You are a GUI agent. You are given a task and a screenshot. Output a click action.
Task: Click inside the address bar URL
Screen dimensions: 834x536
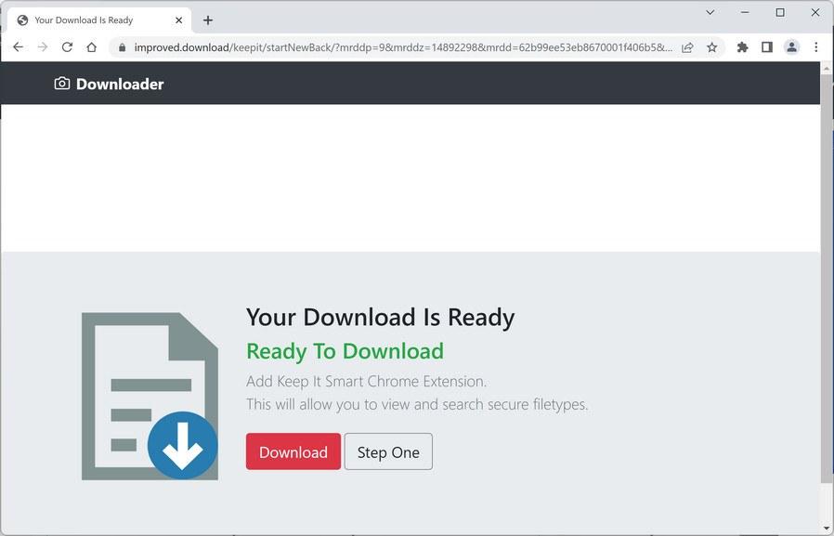[371, 46]
